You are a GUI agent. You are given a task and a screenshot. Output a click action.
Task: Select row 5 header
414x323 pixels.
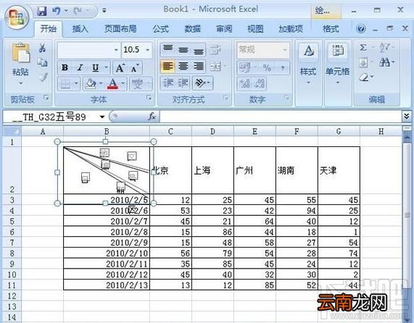12,221
